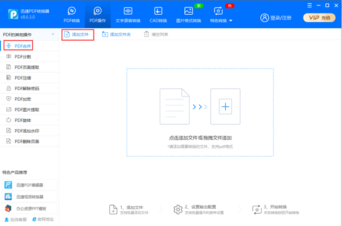
Task: Click the 添加文件 toolbar button
Action: click(77, 35)
